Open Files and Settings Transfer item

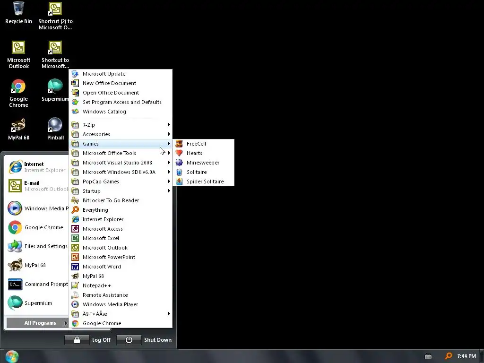(37, 246)
